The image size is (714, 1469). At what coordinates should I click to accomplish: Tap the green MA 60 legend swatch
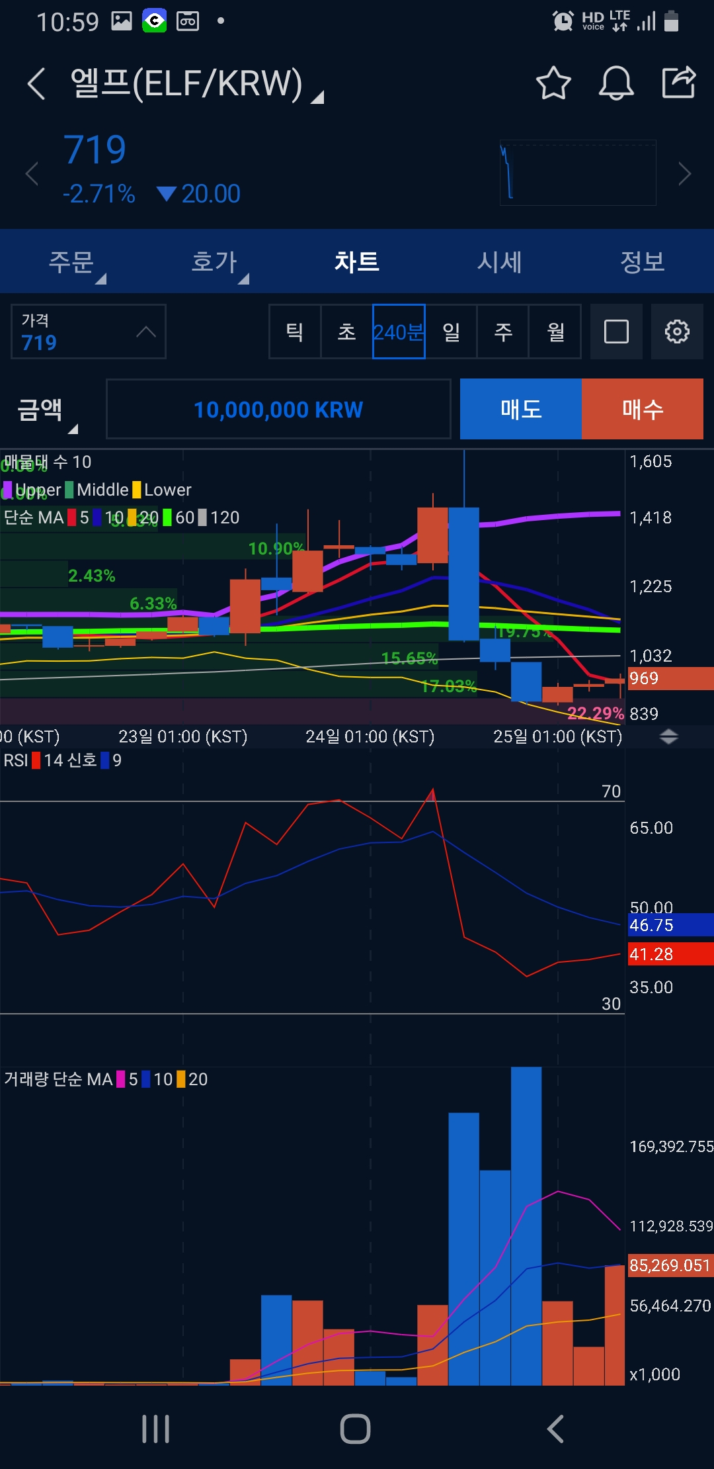[167, 517]
